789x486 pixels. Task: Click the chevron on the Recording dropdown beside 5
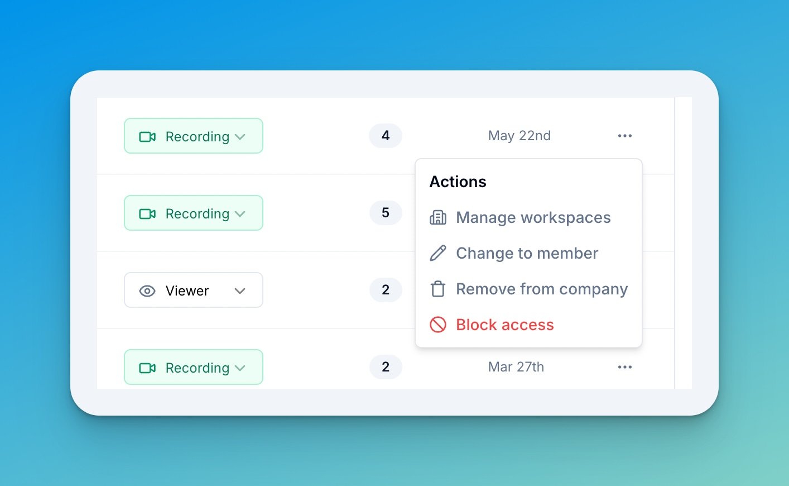(240, 214)
